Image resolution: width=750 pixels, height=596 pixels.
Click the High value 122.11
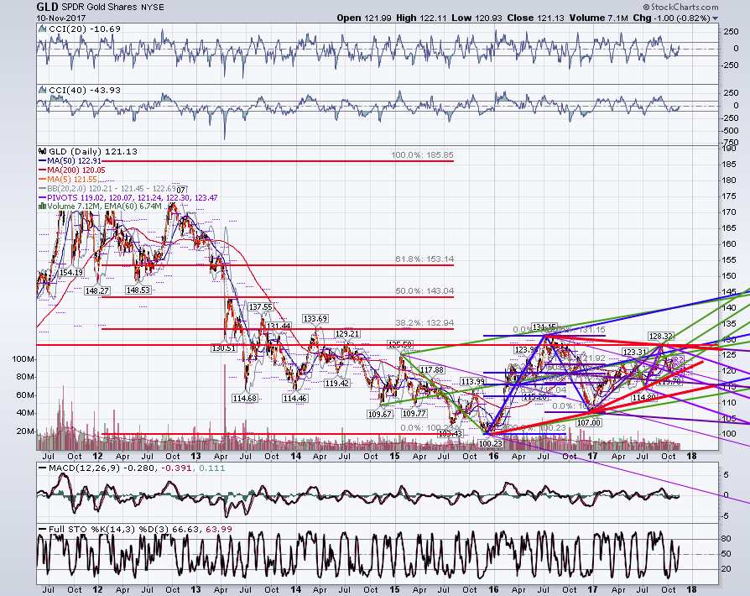tap(434, 18)
